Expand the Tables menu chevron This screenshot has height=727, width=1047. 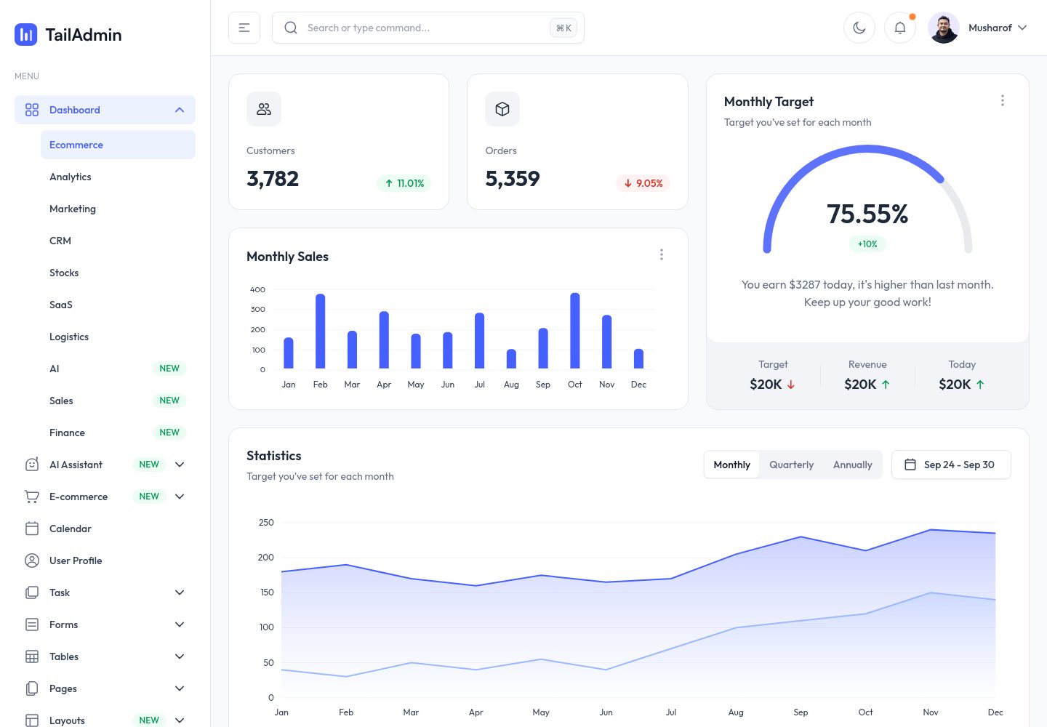(x=180, y=656)
